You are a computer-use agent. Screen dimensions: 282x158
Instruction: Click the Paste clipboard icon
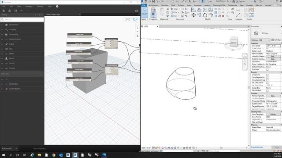(x=162, y=11)
